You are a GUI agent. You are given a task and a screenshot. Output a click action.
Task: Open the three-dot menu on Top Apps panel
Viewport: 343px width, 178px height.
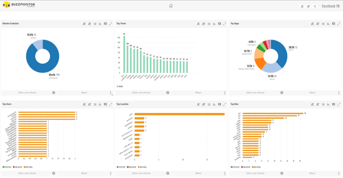pos(339,93)
